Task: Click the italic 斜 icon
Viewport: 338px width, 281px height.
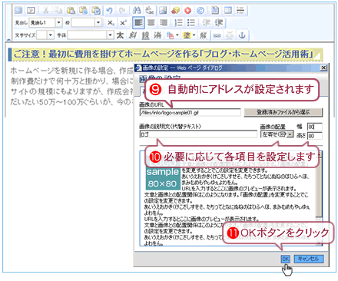Action: click(132, 35)
